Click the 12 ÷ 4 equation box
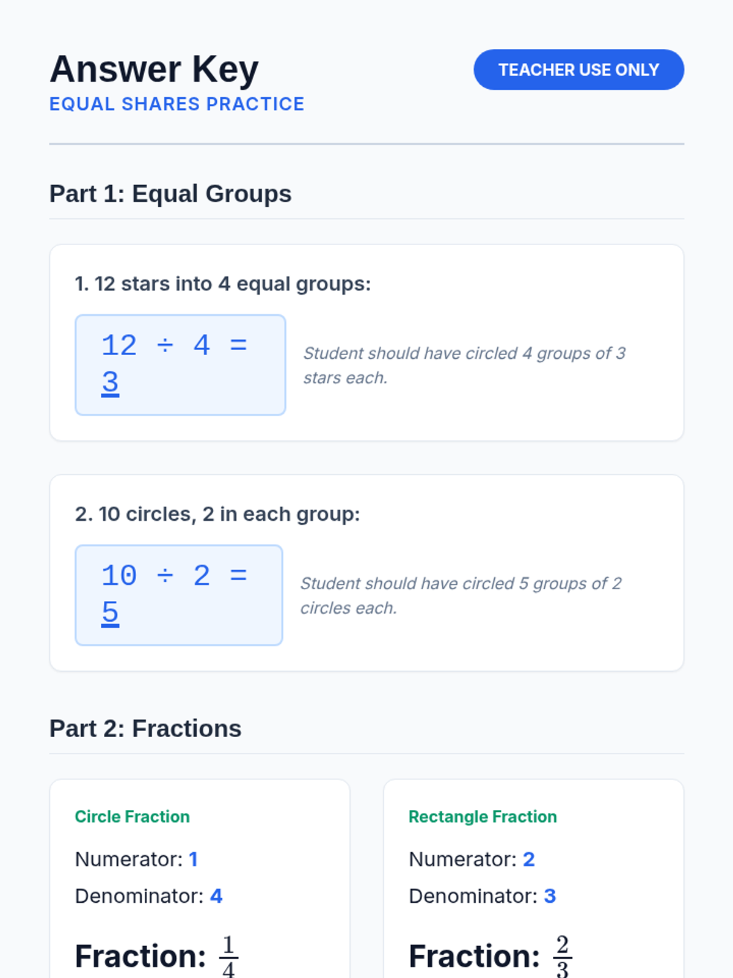Image resolution: width=733 pixels, height=978 pixels. [x=180, y=364]
